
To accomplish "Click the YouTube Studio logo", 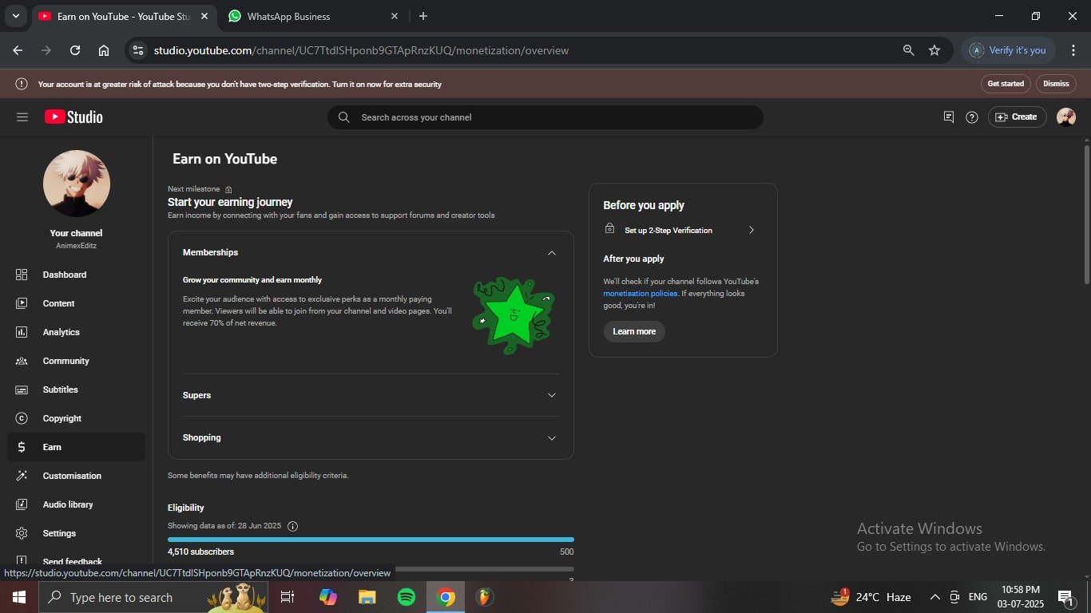I will (x=73, y=117).
